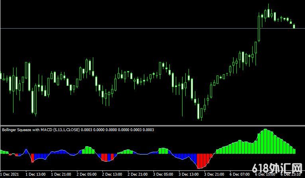Screen dimensions: 305x178
Task: Select the deepest red histogram bar near 3 Dec 21:00
Action: coord(199,161)
